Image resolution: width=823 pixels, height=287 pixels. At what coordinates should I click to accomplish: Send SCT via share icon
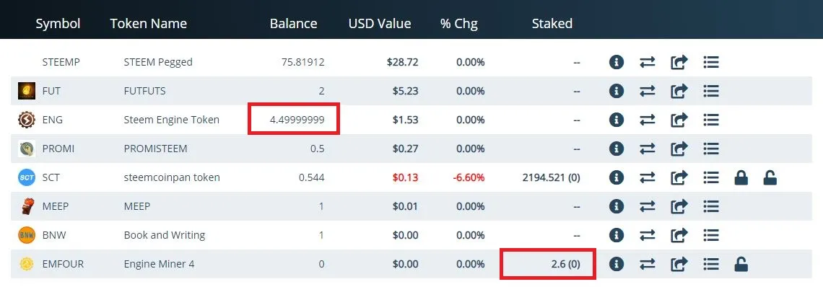point(679,177)
